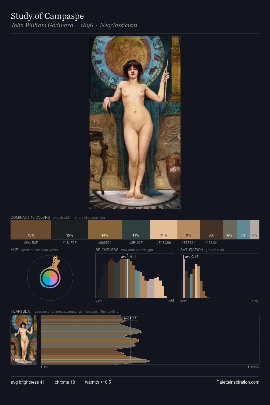Select the near-black 15% color swatch
Screen dimensions: 270x405
pyautogui.click(x=70, y=230)
